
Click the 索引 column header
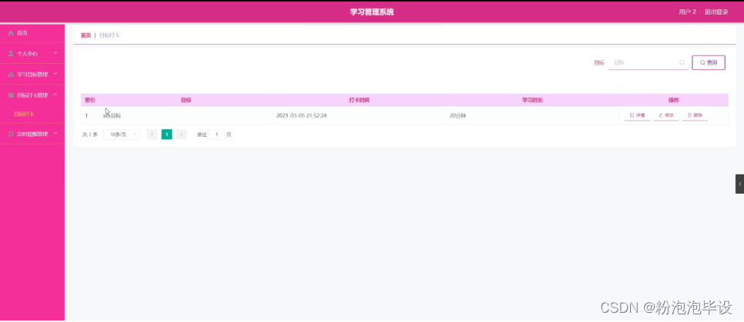pyautogui.click(x=90, y=101)
